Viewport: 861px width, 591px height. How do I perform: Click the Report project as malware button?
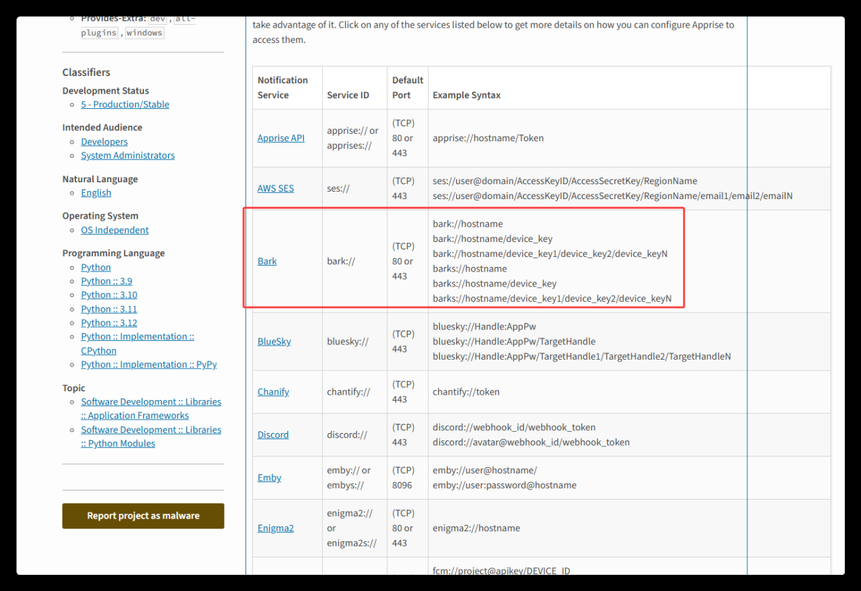coord(143,516)
